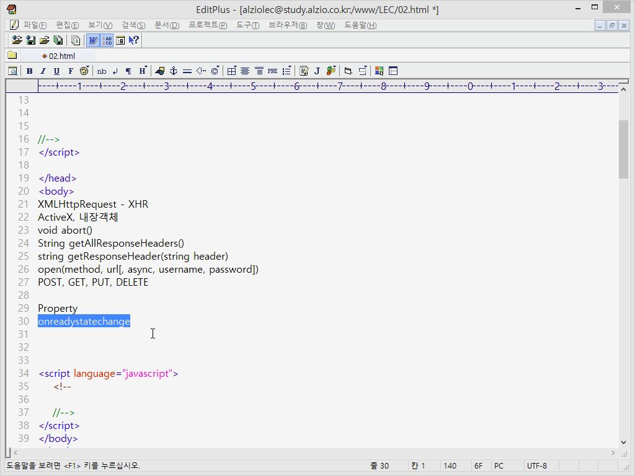Click the vertical scrollbar thumb
The height and width of the screenshot is (476, 635).
point(623,149)
